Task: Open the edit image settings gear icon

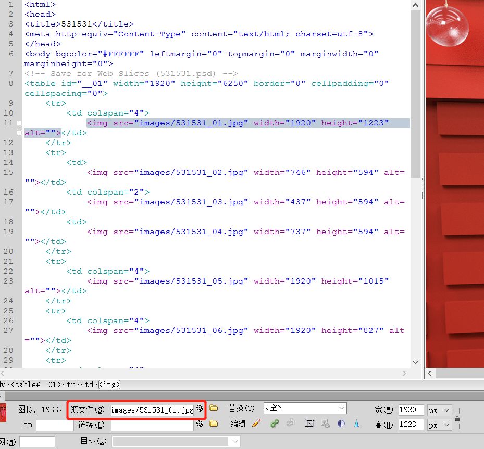Action: (x=275, y=424)
